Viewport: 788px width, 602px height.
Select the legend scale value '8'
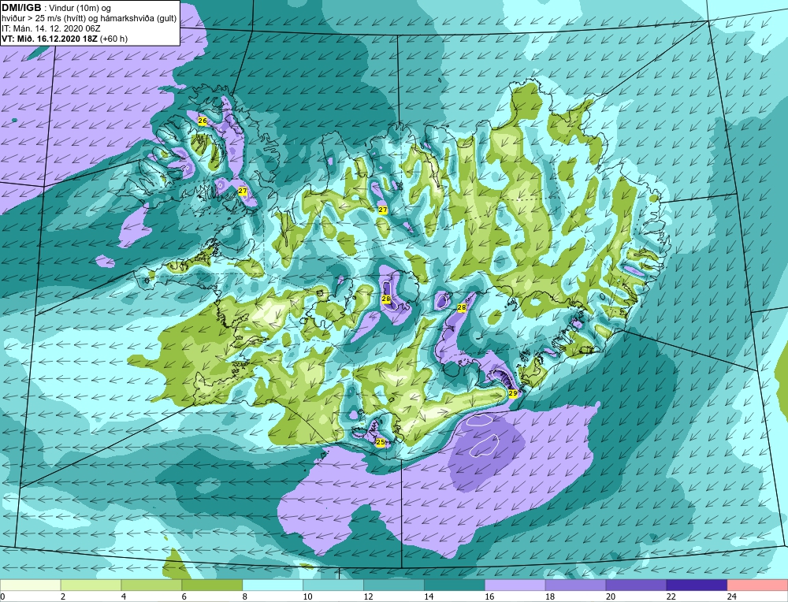[245, 596]
